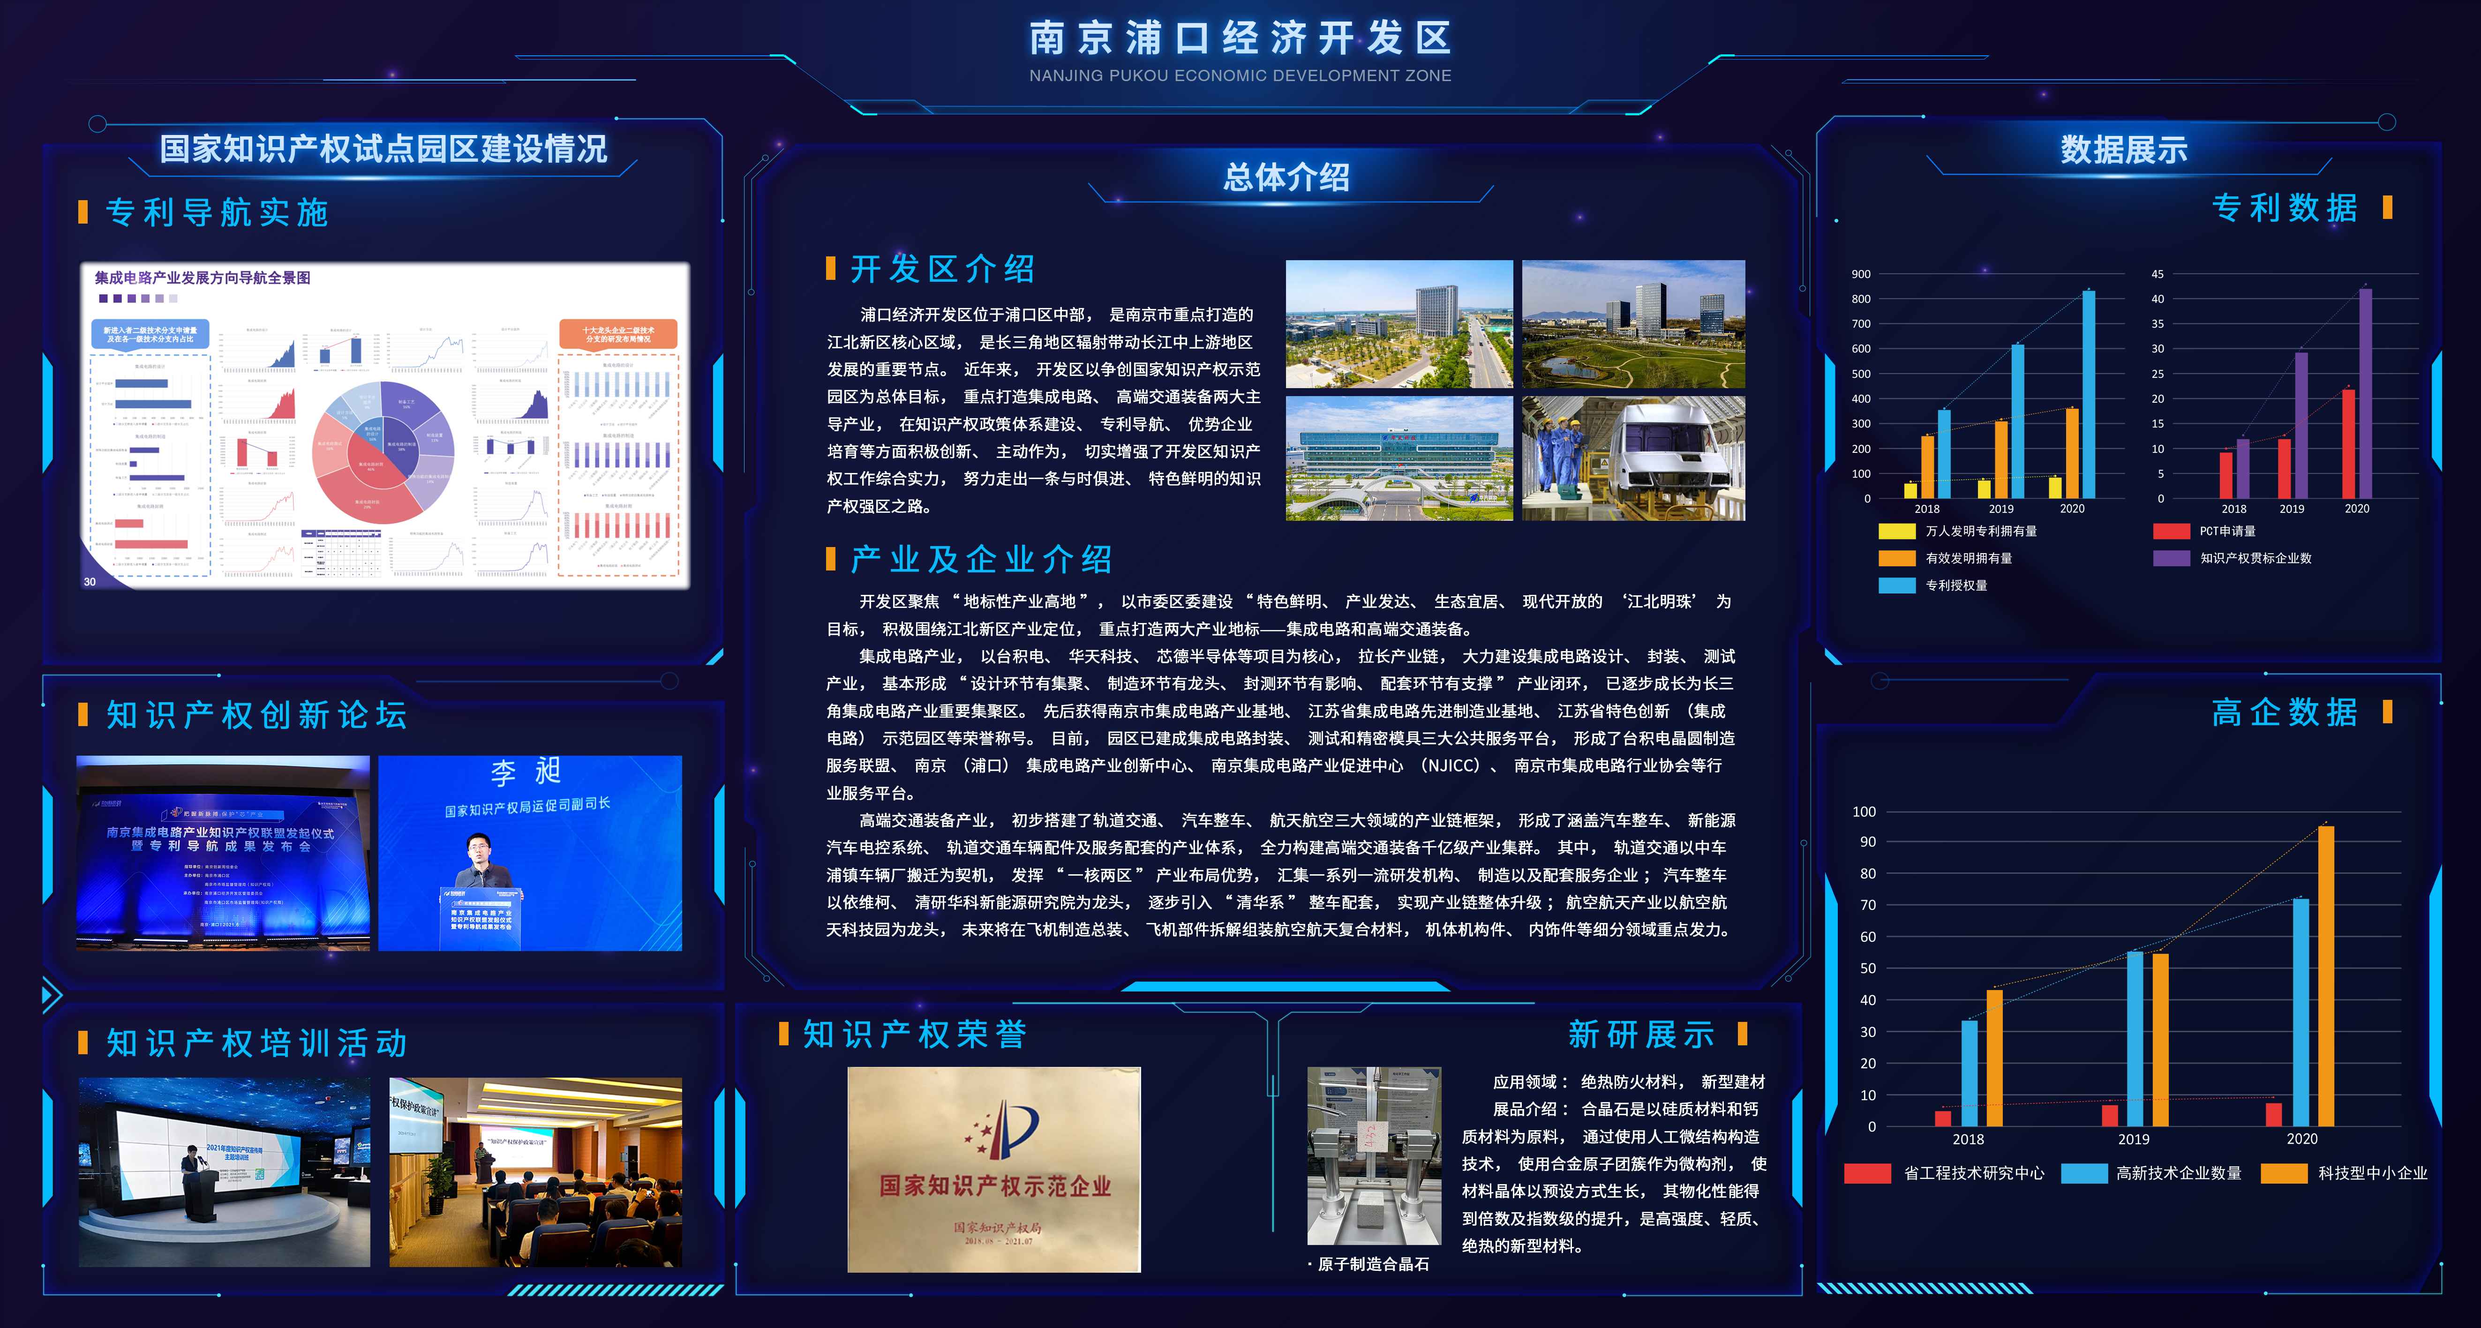2481x1328 pixels.
Task: Open the 2021年度知识产权 training screen photo
Action: click(225, 1172)
